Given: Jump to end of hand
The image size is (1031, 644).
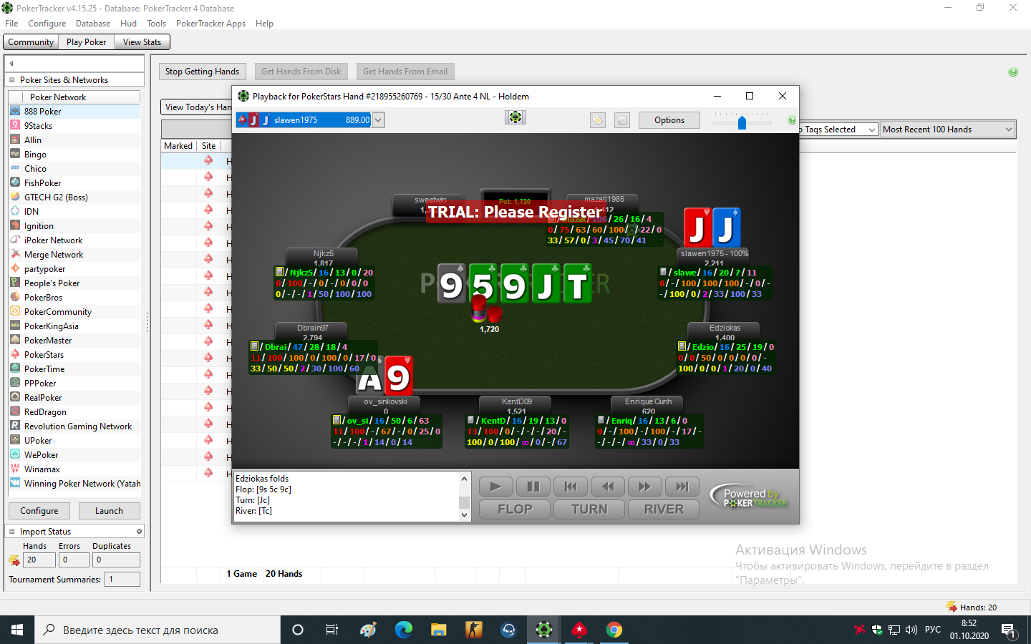Looking at the screenshot, I should (x=682, y=487).
